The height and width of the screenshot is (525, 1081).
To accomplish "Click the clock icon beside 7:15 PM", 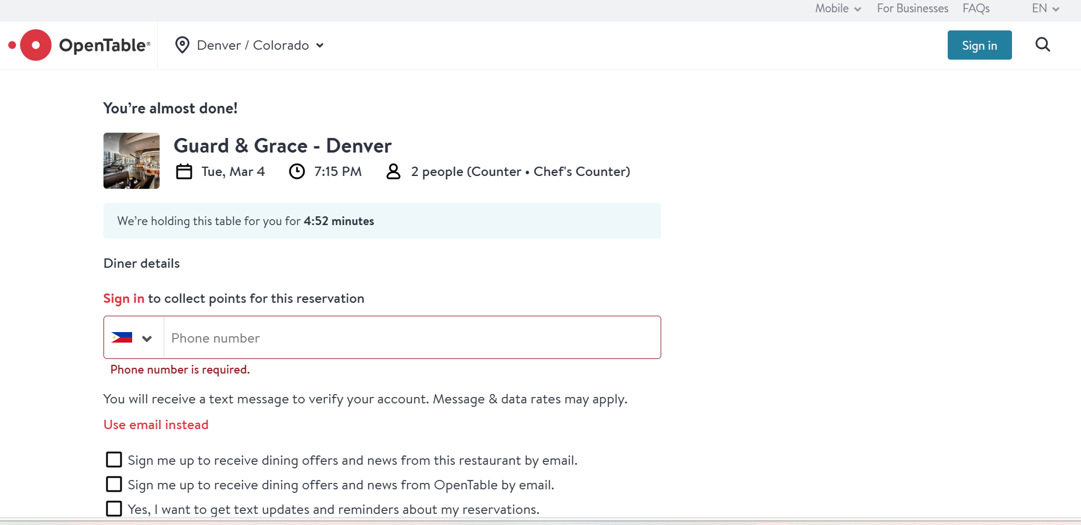I will pos(297,171).
